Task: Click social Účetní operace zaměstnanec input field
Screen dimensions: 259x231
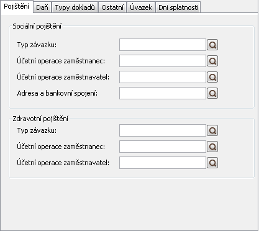Action: pyautogui.click(x=163, y=61)
